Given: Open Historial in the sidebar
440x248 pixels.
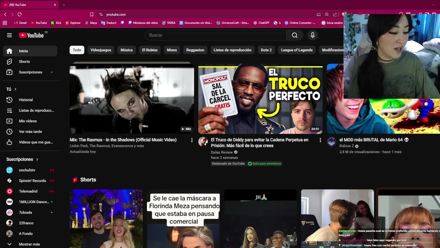Looking at the screenshot, I should (x=30, y=100).
